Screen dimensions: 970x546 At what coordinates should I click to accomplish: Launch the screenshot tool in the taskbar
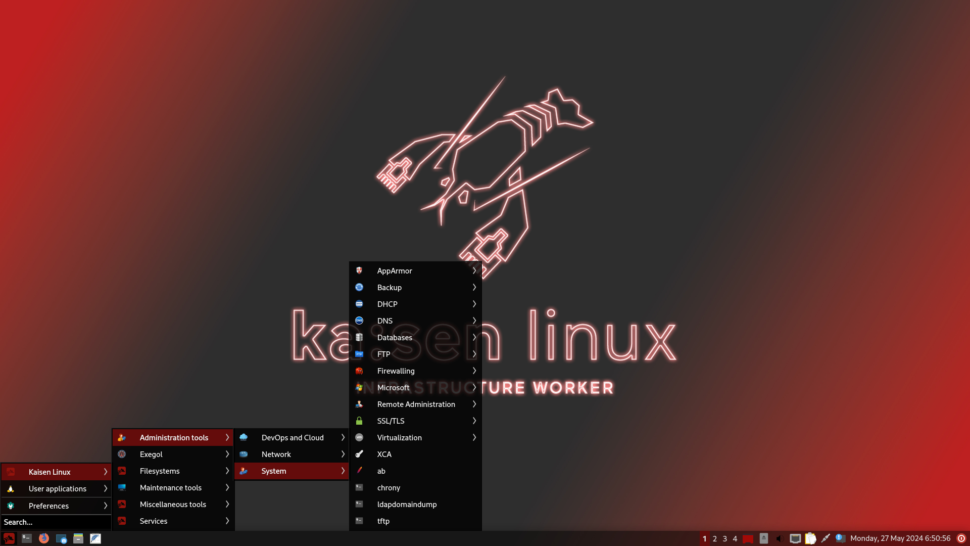coord(61,538)
